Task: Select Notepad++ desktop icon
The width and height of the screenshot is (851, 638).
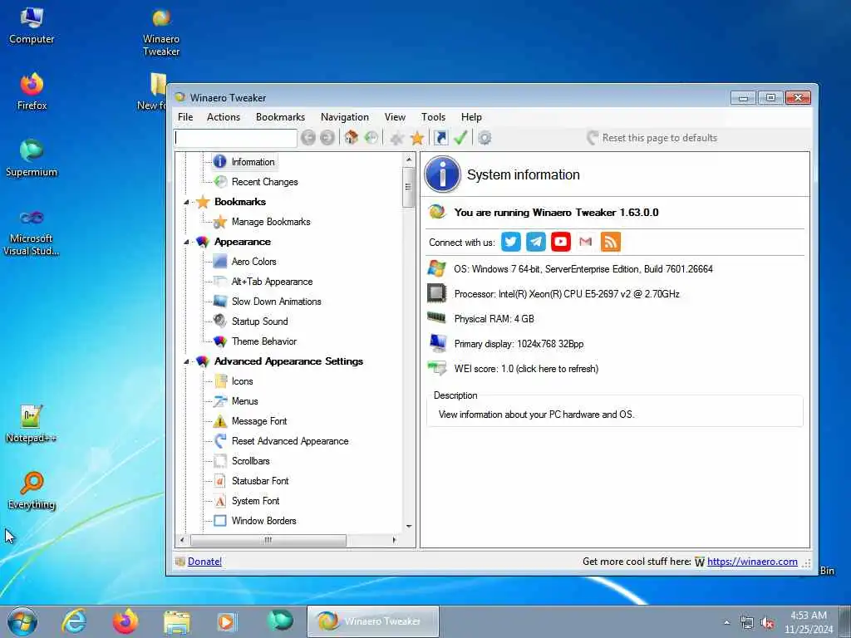Action: click(x=32, y=424)
